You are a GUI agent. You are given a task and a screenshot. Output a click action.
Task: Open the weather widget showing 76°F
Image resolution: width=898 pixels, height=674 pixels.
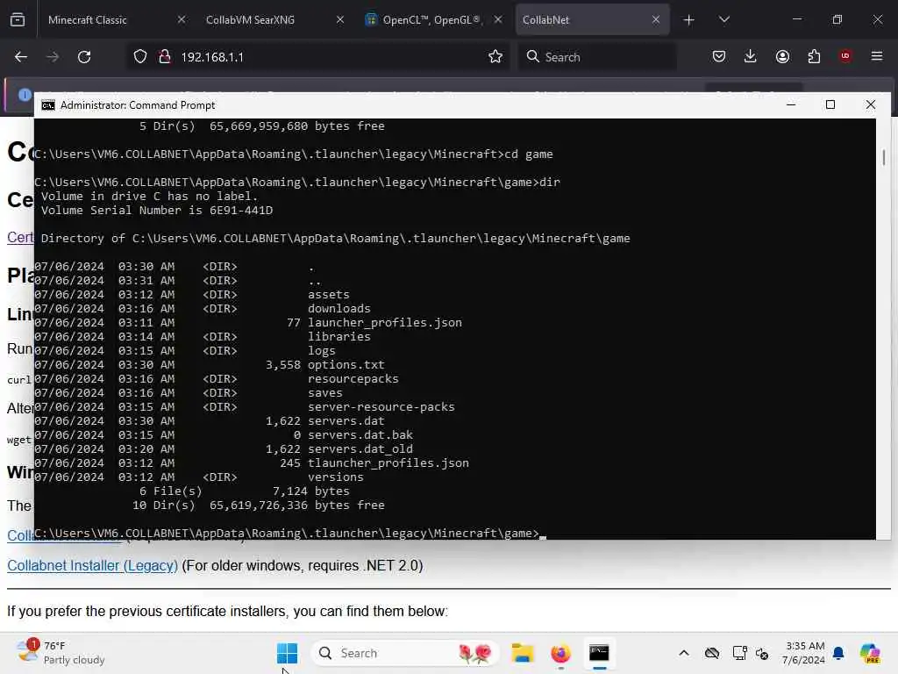pyautogui.click(x=61, y=653)
